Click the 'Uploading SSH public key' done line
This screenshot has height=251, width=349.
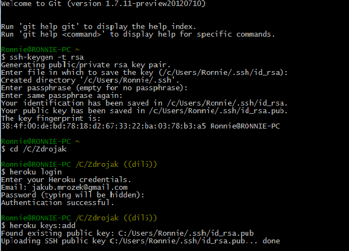(141, 241)
